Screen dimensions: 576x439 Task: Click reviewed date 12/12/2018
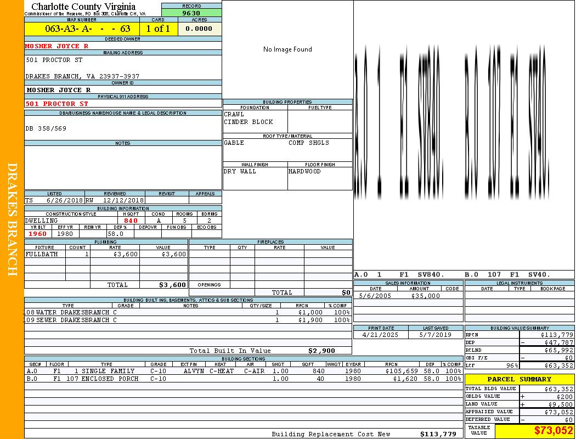[123, 200]
